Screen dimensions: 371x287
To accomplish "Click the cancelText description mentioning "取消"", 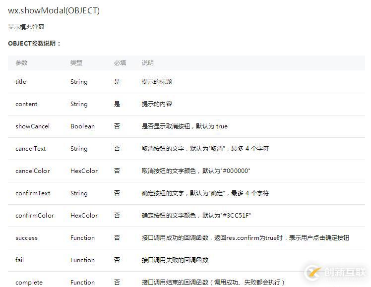I will click(205, 149).
